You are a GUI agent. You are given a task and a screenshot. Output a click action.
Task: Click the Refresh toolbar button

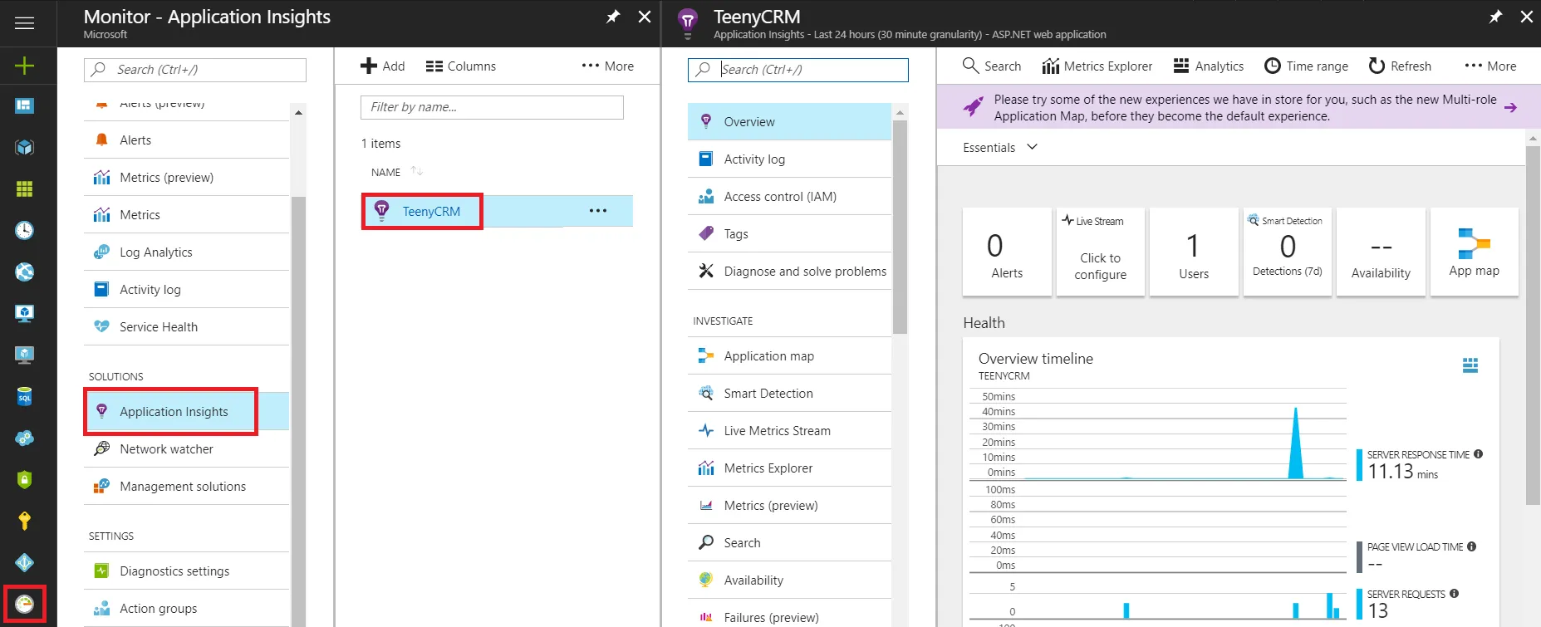click(x=1400, y=66)
